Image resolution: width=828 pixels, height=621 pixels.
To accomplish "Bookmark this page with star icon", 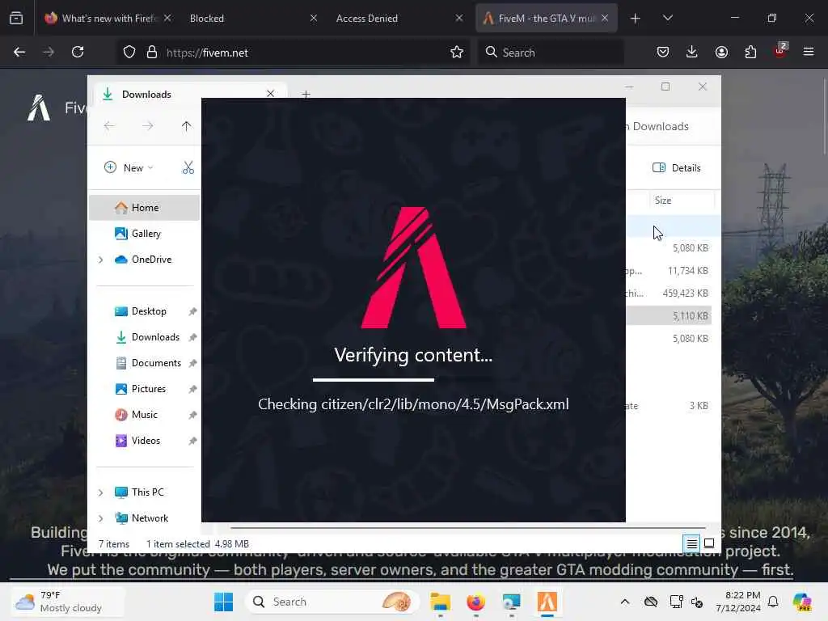I will 457,53.
